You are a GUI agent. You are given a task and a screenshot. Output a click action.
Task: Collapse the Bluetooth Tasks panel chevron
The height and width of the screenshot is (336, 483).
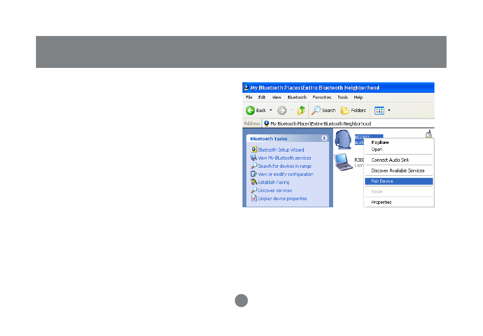[x=324, y=138]
